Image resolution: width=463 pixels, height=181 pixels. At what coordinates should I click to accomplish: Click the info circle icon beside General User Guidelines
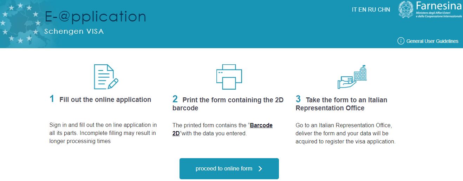point(401,41)
